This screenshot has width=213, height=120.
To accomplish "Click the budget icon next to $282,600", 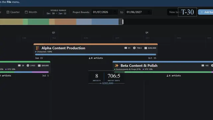I will (x=146, y=48).
